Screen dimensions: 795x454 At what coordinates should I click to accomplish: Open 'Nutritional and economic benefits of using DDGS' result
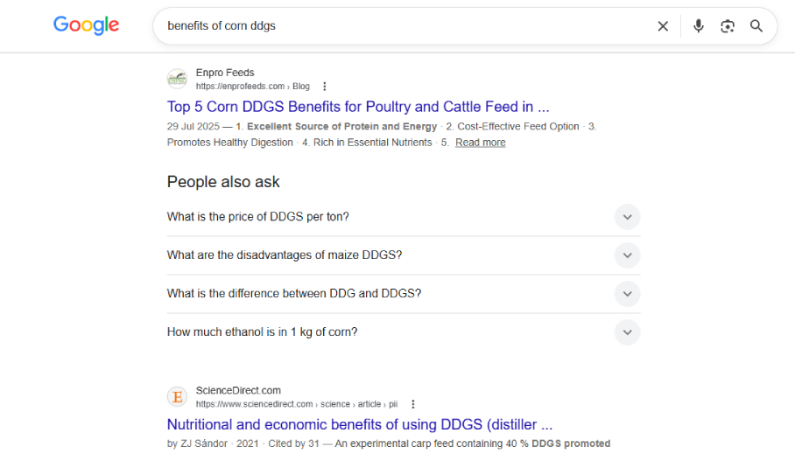coord(360,424)
